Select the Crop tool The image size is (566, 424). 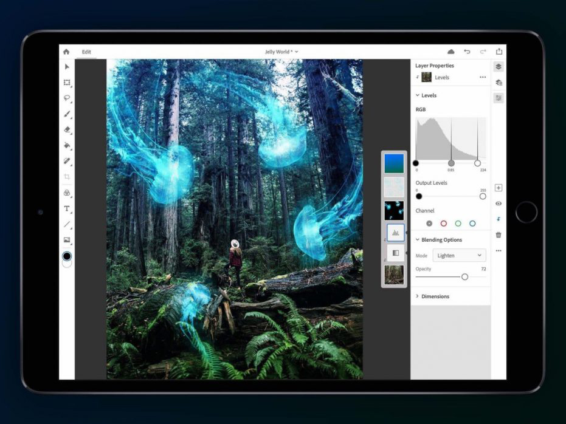click(67, 177)
